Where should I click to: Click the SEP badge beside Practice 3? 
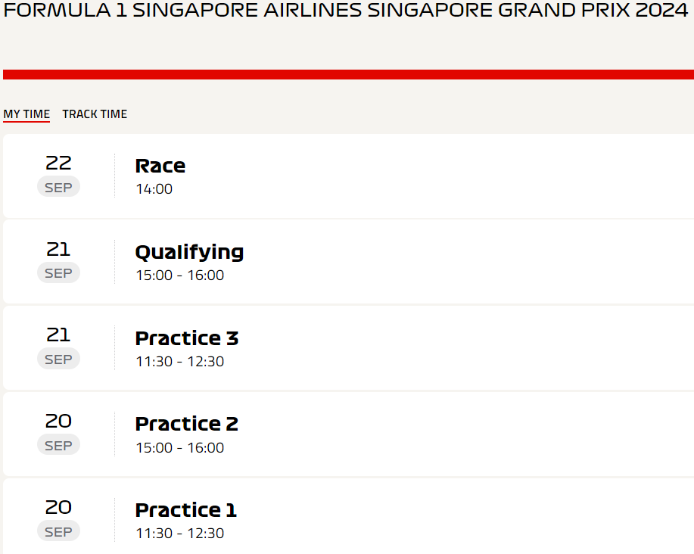point(58,359)
